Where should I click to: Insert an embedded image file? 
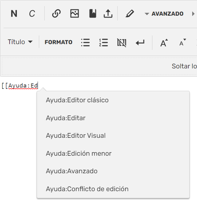coord(75,14)
